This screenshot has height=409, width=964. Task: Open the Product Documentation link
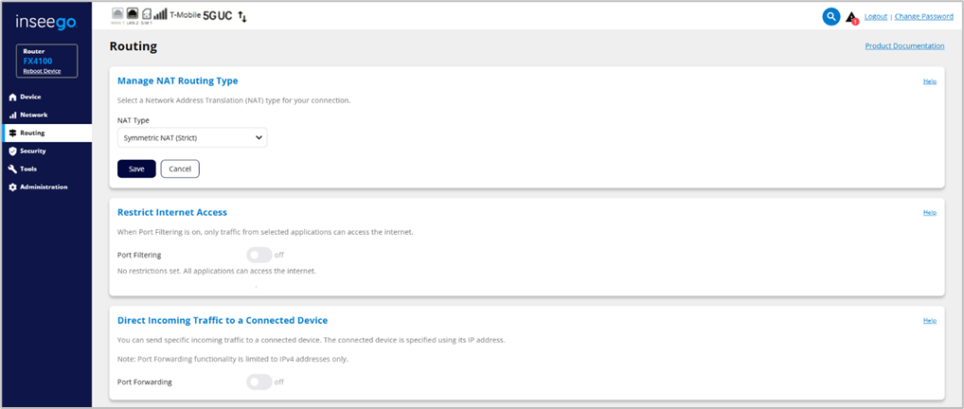904,45
